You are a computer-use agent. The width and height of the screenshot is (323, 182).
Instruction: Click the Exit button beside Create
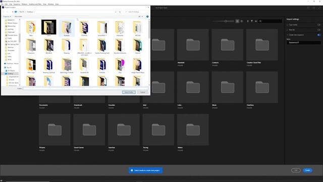click(x=296, y=170)
